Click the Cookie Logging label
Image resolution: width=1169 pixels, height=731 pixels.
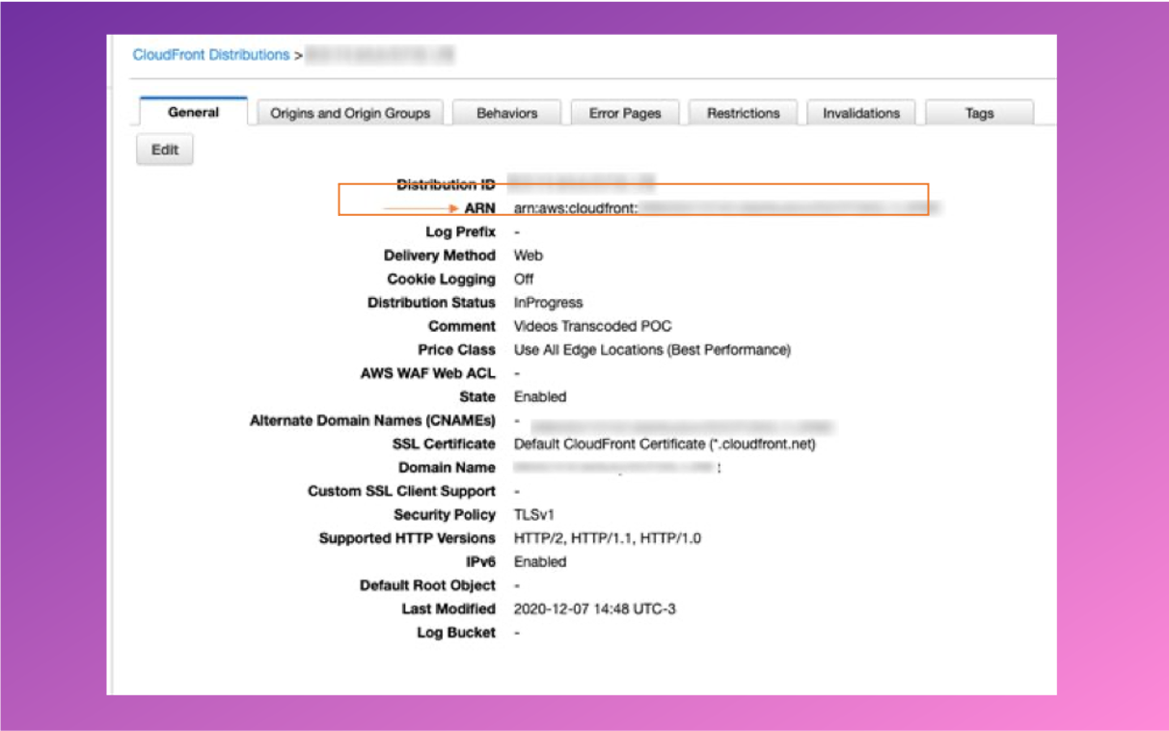(x=442, y=279)
